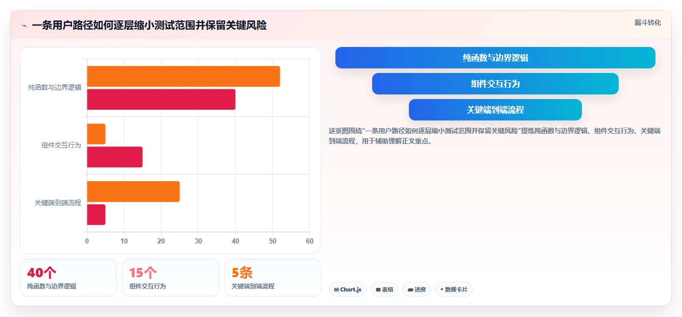The image size is (682, 317).
Task: Click the red bar for 关键端到端流程
Action: 96,214
